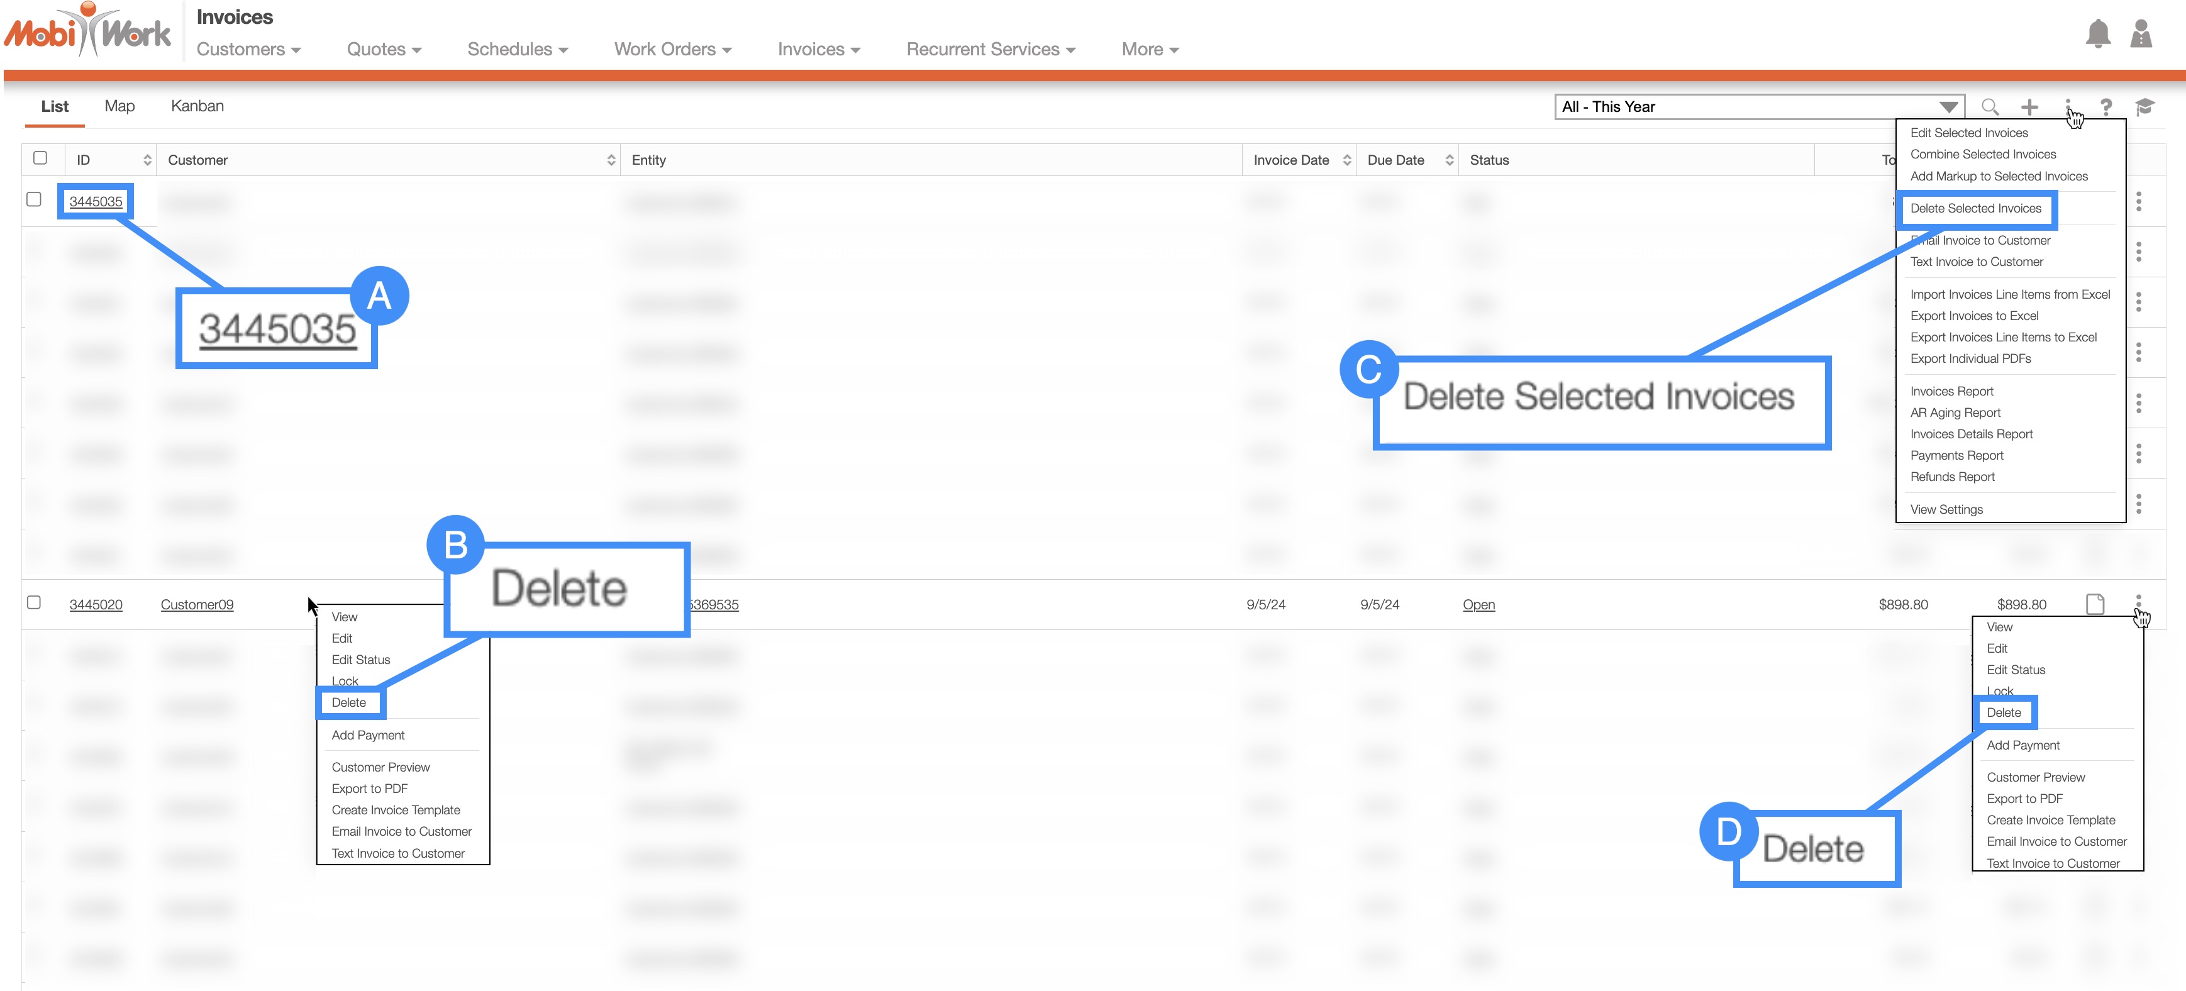Click the Open status link
Viewport: 2186px width, 991px height.
pos(1479,605)
